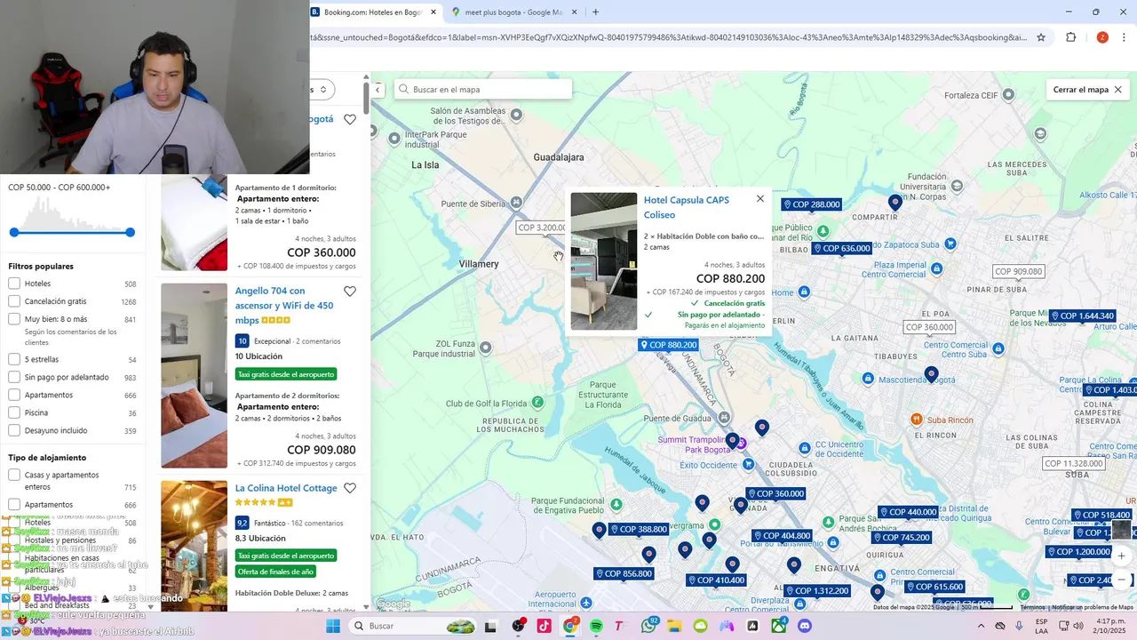Select the COP 1.644.340 map price marker

1082,316
